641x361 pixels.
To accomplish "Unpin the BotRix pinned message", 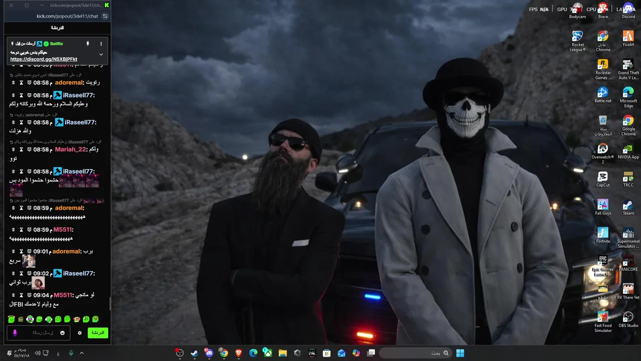I will 88,44.
